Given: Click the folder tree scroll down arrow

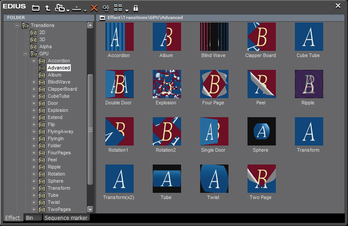Looking at the screenshot, I should pyautogui.click(x=90, y=209).
